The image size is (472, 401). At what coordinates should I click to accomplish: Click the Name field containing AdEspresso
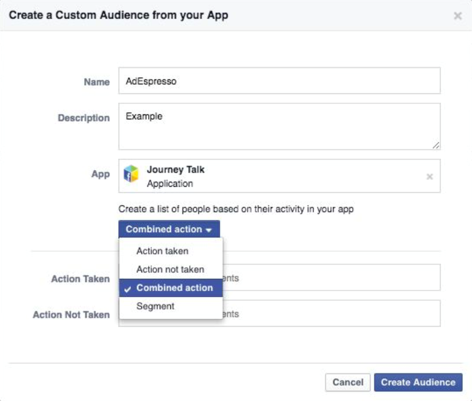pos(279,81)
